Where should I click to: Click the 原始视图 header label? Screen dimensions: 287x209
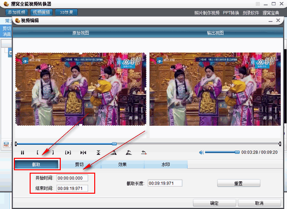81,33
